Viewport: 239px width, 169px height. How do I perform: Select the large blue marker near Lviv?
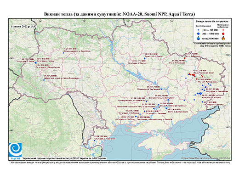(35, 63)
